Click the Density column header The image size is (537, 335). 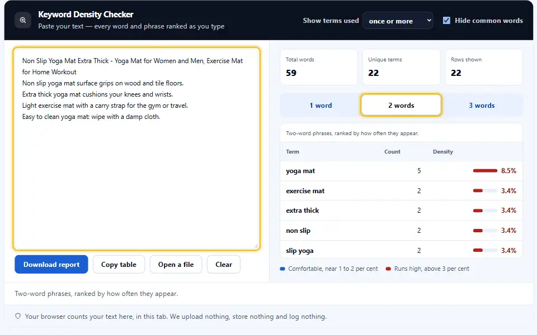tap(443, 151)
